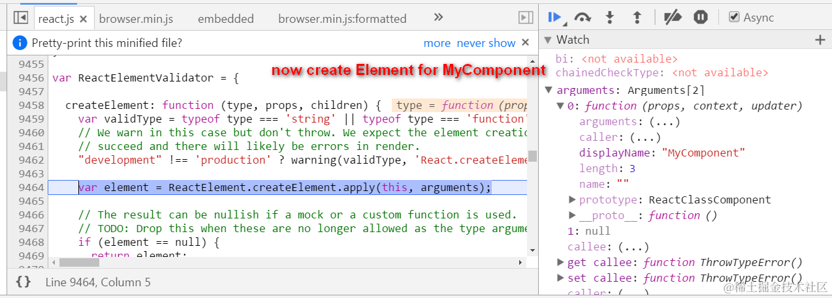Click the info icon in the pretty-print bar
This screenshot has height=298, width=832.
pos(20,43)
